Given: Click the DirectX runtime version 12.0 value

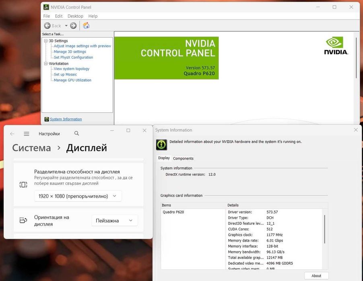Looking at the screenshot, I should pos(212,174).
